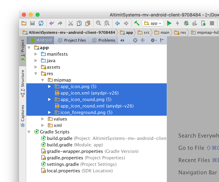The height and width of the screenshot is (182, 219).
Task: Collapse the res folder
Action: point(36,74)
